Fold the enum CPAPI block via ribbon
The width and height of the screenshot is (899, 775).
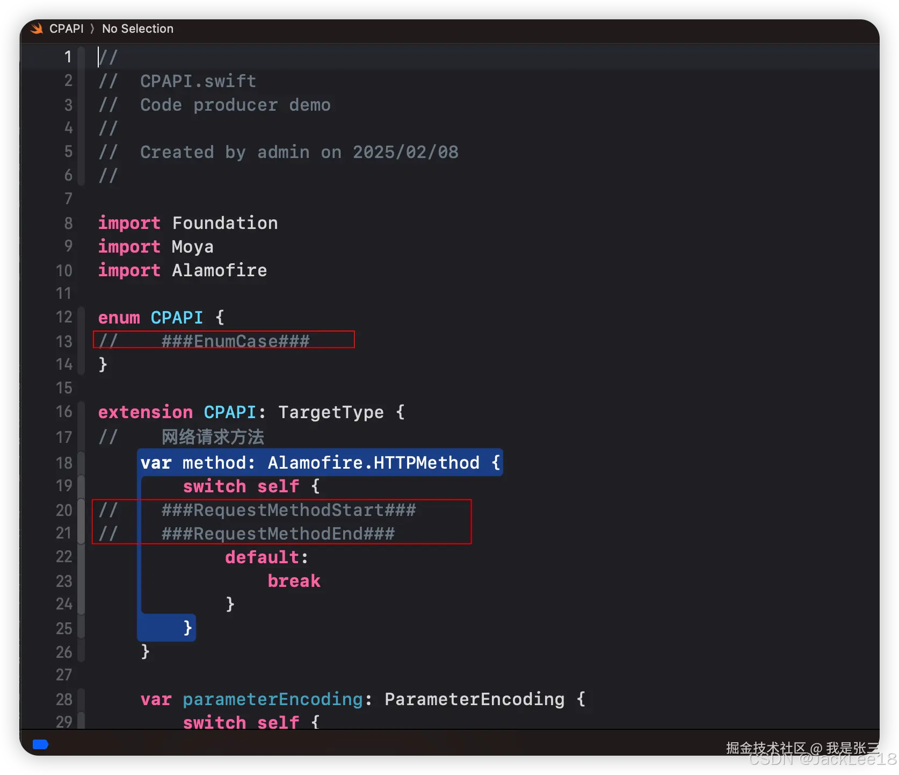click(x=81, y=340)
